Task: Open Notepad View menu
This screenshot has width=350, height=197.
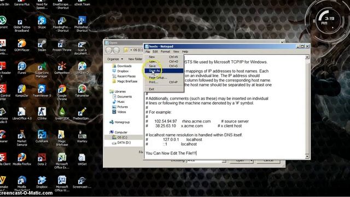Action: 176,51
